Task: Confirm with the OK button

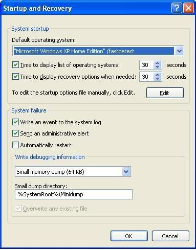Action: [129, 236]
